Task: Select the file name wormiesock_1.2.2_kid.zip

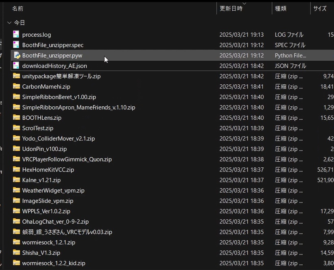Action: (54, 263)
